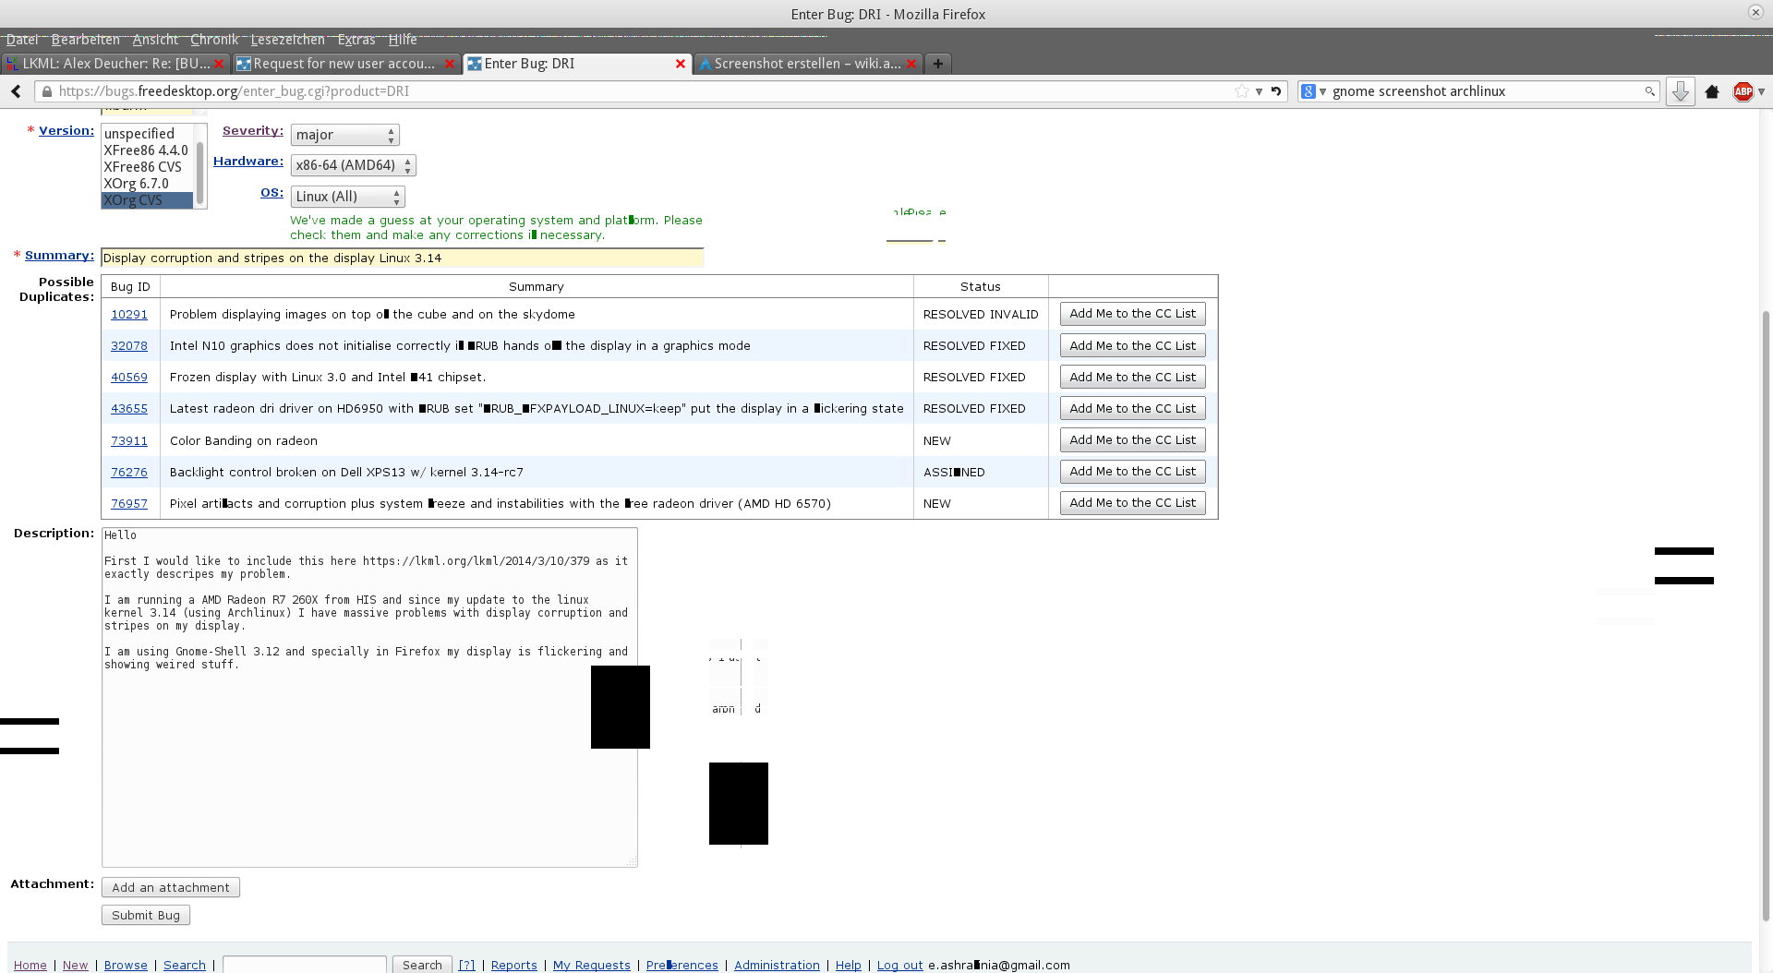Close the Screenshot erstellen tab
Viewport: 1773px width, 973px height.
click(x=911, y=64)
